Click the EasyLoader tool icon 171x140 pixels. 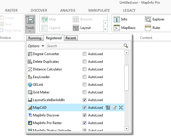(30, 77)
